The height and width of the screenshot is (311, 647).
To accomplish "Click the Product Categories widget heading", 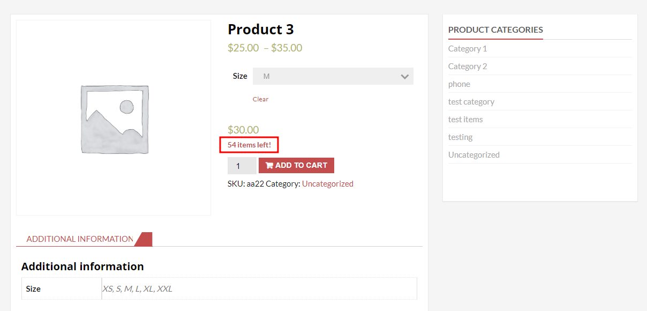I will (495, 29).
